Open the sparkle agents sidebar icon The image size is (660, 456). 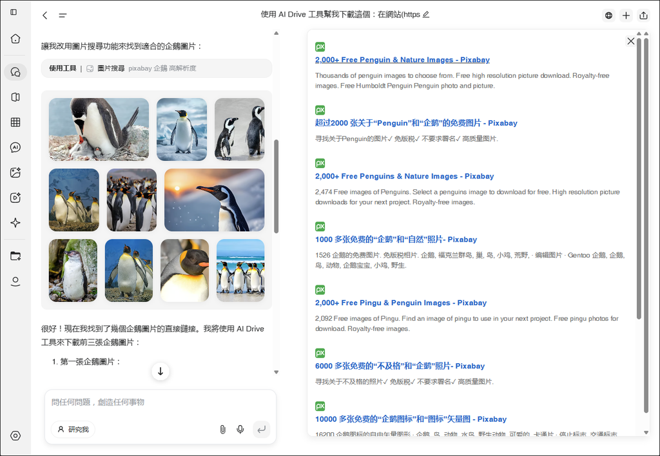(15, 223)
